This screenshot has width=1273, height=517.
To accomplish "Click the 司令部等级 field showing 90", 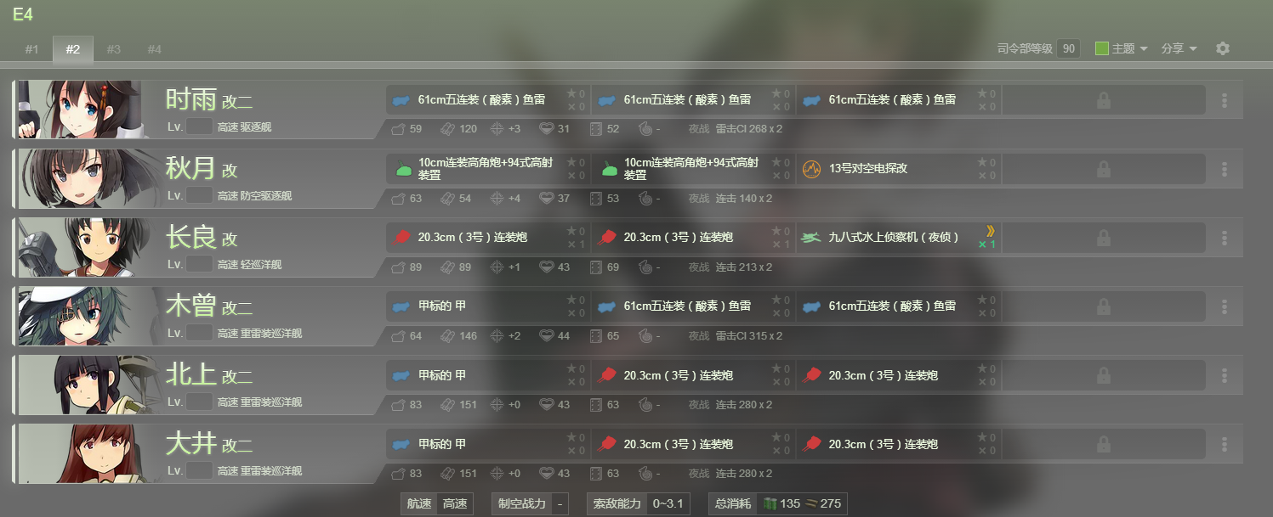I will (1068, 48).
